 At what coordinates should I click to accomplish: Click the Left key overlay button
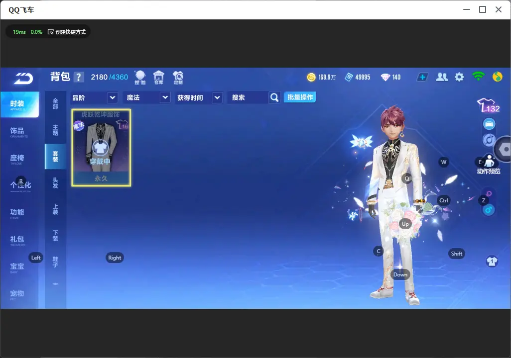[x=36, y=258]
